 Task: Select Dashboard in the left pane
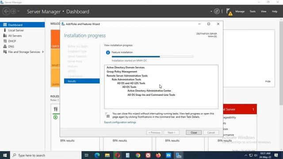[23, 25]
